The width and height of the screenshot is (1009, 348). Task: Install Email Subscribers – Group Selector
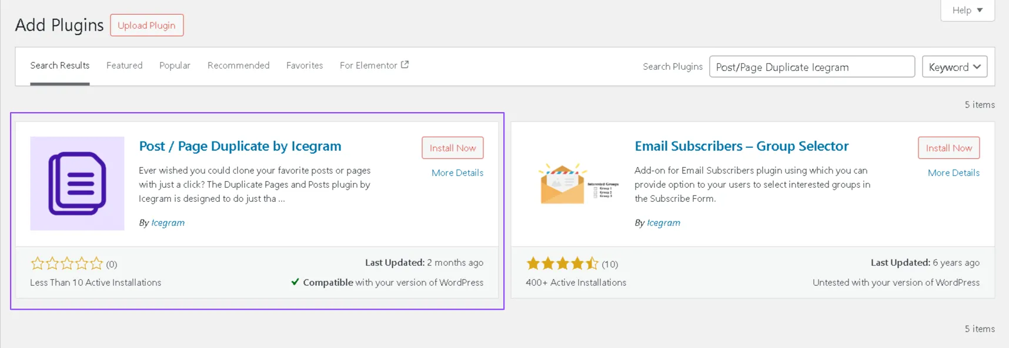(948, 148)
